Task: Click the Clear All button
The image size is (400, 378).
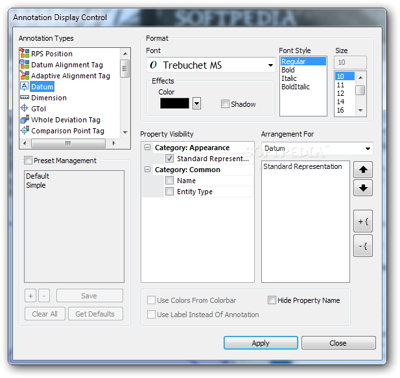Action: click(45, 314)
